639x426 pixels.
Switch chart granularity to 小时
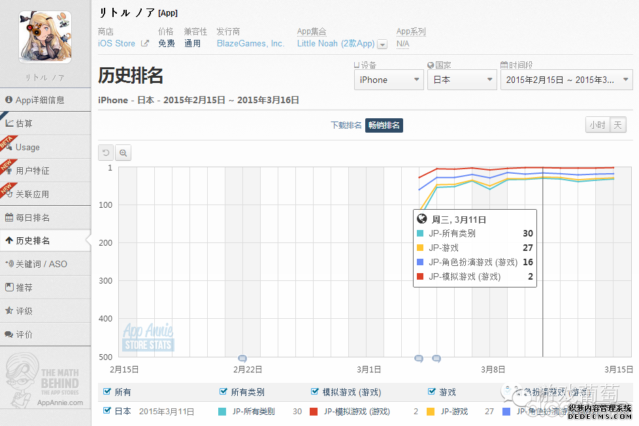(597, 125)
